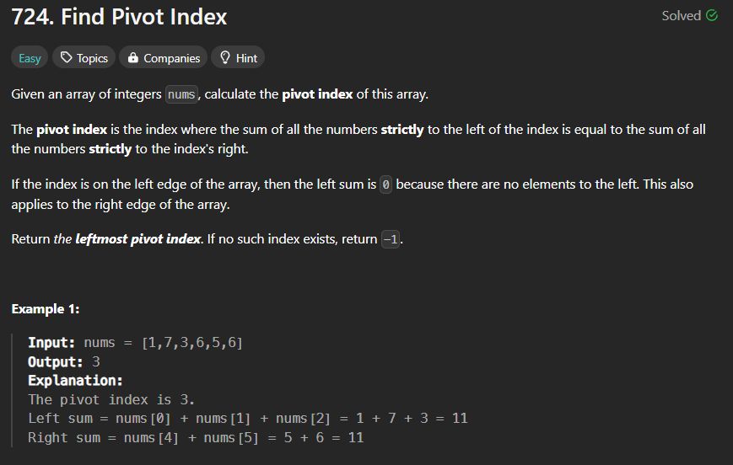Image resolution: width=733 pixels, height=465 pixels.
Task: Click the lock icon on Companies
Action: tap(132, 57)
